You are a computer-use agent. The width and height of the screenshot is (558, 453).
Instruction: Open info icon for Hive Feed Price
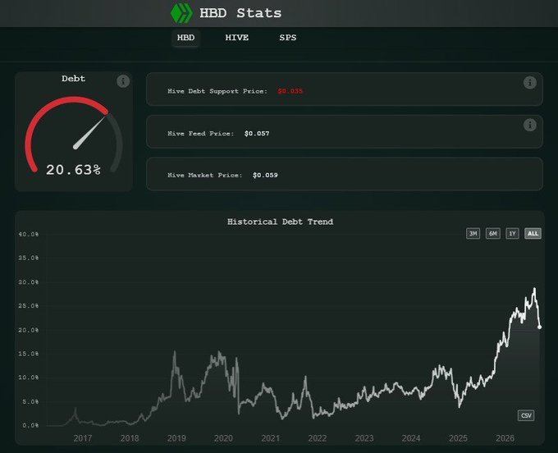click(x=530, y=125)
